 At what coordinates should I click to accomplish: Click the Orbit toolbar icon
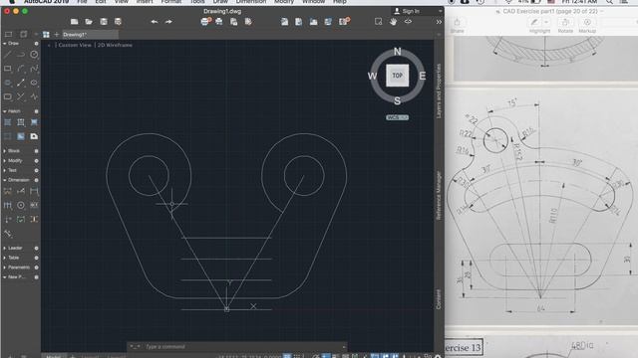(x=408, y=22)
